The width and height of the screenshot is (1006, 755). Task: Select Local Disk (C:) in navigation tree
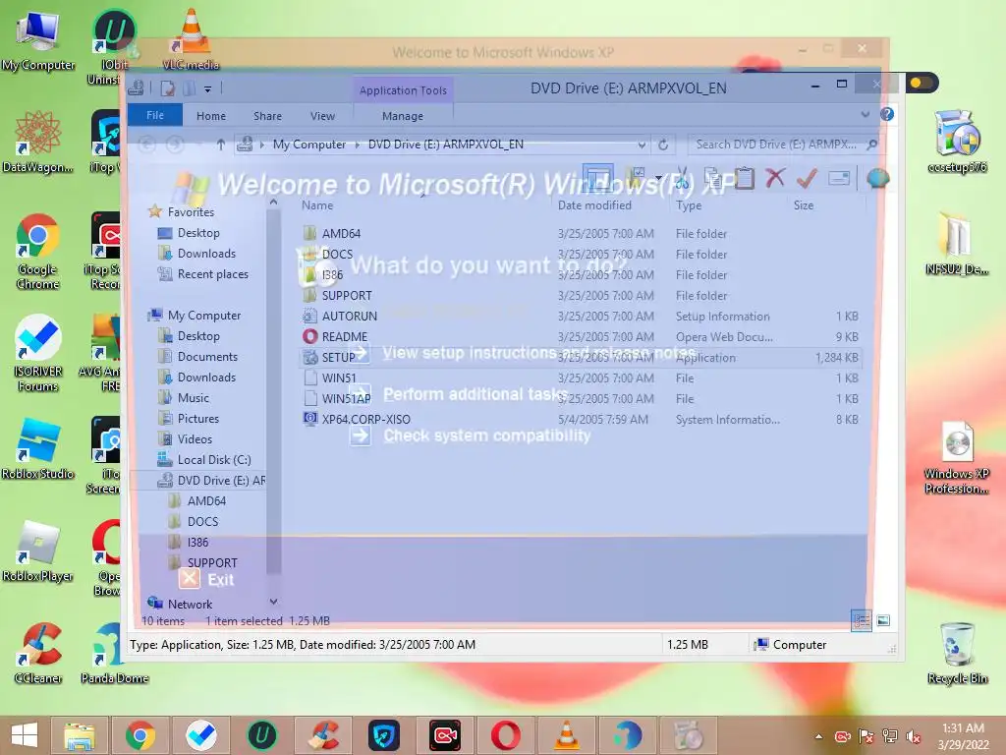213,460
